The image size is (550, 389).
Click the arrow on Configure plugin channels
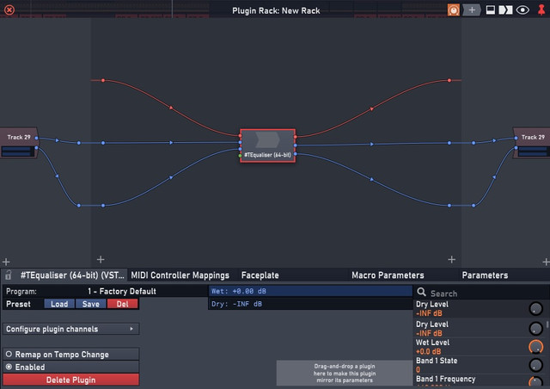pos(131,329)
